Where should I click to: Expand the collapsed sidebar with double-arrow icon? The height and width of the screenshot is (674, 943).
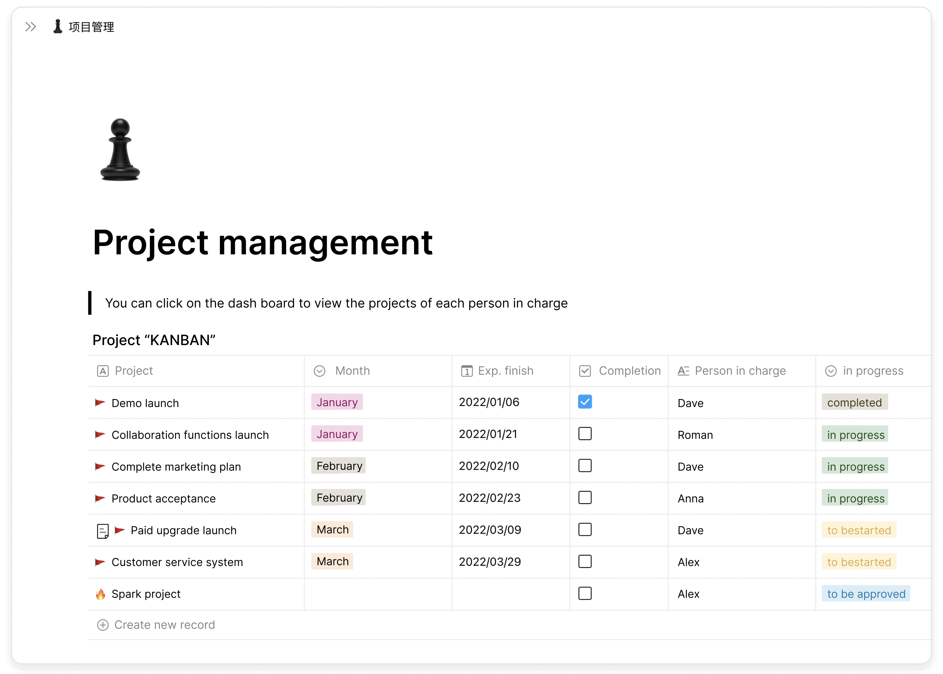[x=30, y=27]
